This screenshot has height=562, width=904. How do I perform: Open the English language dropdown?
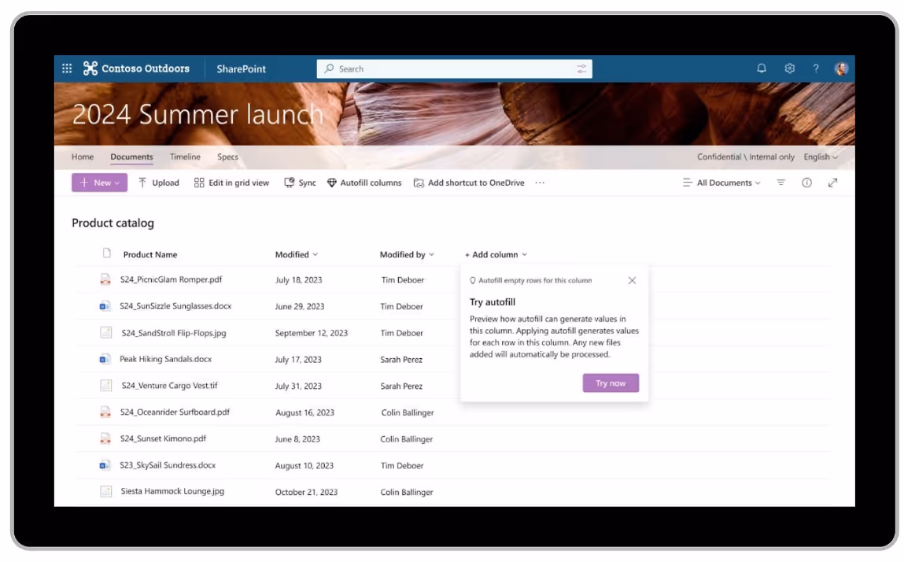click(821, 157)
